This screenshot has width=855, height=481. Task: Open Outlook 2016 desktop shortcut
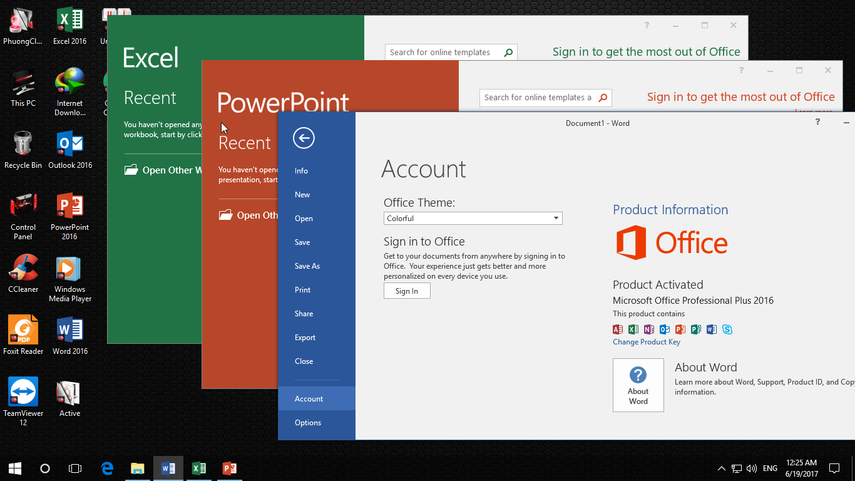click(x=70, y=150)
